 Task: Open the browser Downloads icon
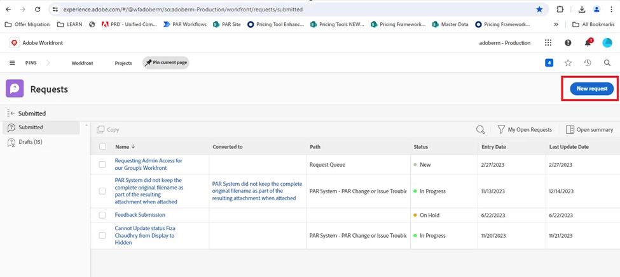click(582, 9)
